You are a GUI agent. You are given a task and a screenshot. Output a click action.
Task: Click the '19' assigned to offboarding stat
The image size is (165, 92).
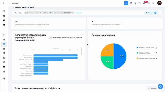16,21
